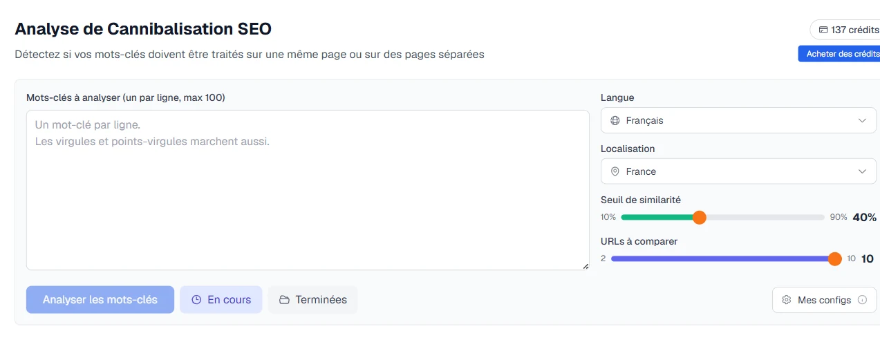The width and height of the screenshot is (880, 340).
Task: Click the URLs à comparer label
Action: 639,241
